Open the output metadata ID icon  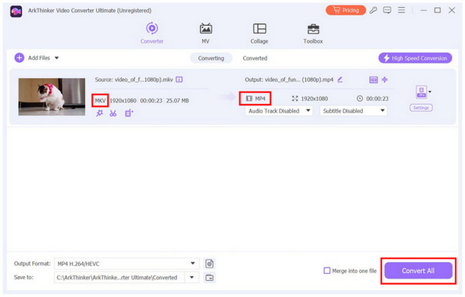(373, 80)
